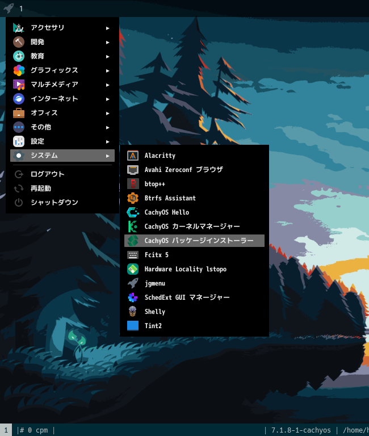Viewport: 369px width, 436px height.
Task: Click the rocket launcher icon in top bar
Action: (x=9, y=8)
